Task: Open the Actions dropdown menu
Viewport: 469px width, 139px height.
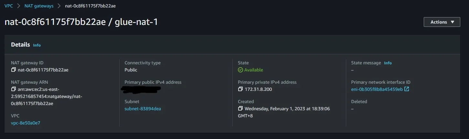Action: [x=442, y=22]
